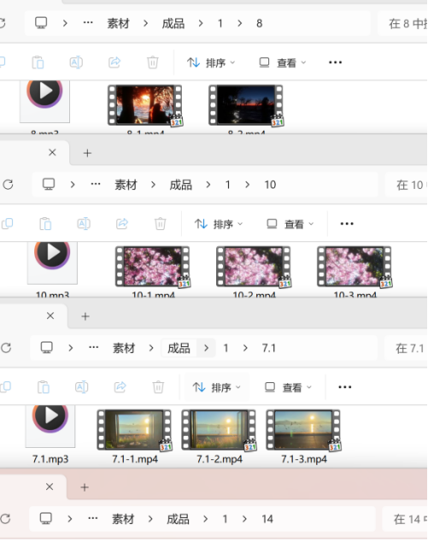Viewport: 428px width, 542px height.
Task: Select the 7.1-2.mp4 video thumbnail
Action: pyautogui.click(x=220, y=437)
